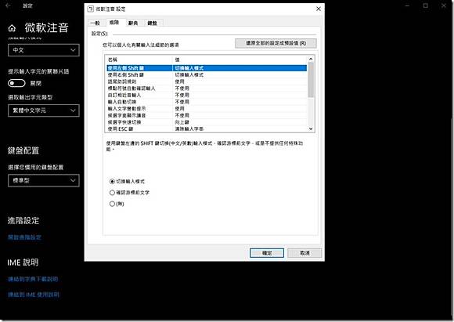Click the 還原全部的設定成預設值 button
This screenshot has width=454, height=322.
pyautogui.click(x=276, y=43)
